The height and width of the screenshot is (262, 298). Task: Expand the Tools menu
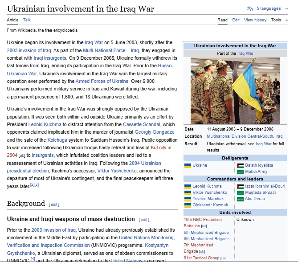pyautogui.click(x=279, y=20)
